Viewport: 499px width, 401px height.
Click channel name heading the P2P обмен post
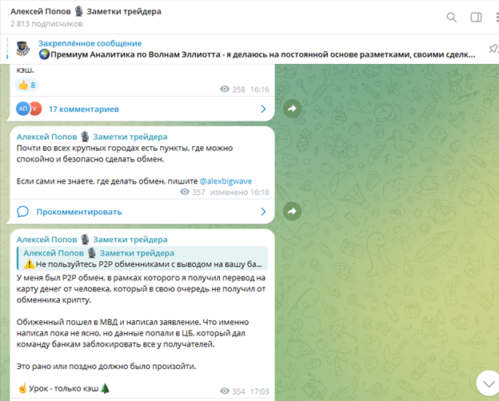[x=92, y=240]
